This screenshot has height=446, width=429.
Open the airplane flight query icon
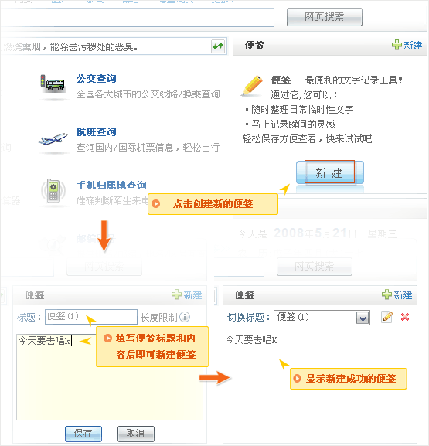pos(53,138)
